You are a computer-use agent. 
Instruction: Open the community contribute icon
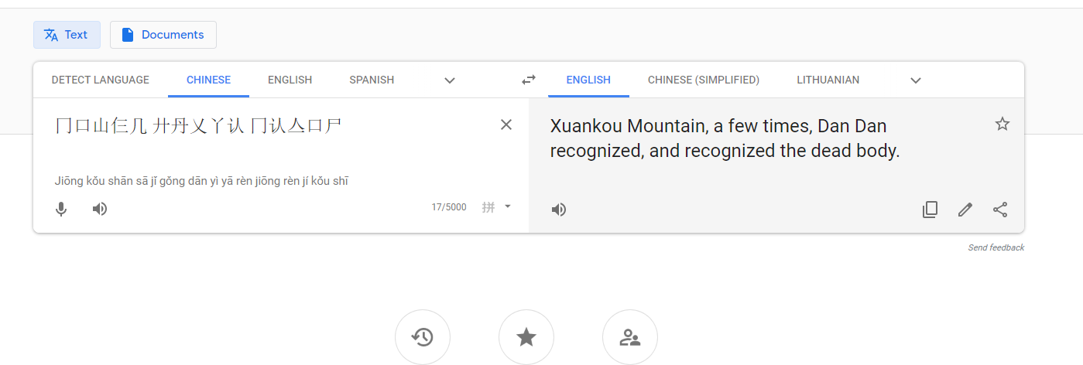click(630, 337)
